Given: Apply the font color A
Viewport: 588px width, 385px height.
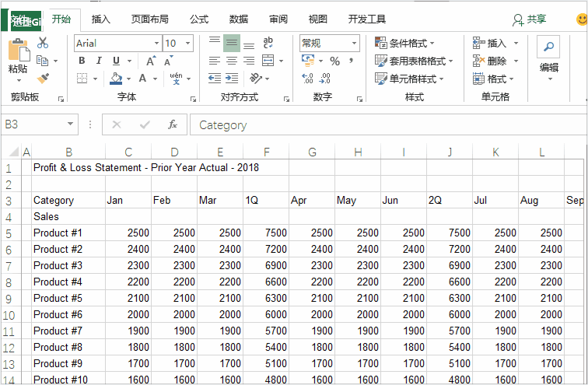Looking at the screenshot, I should (142, 79).
